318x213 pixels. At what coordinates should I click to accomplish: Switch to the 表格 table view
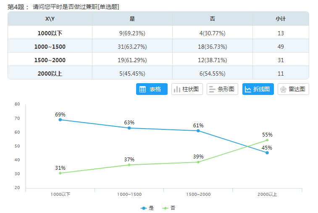152,89
